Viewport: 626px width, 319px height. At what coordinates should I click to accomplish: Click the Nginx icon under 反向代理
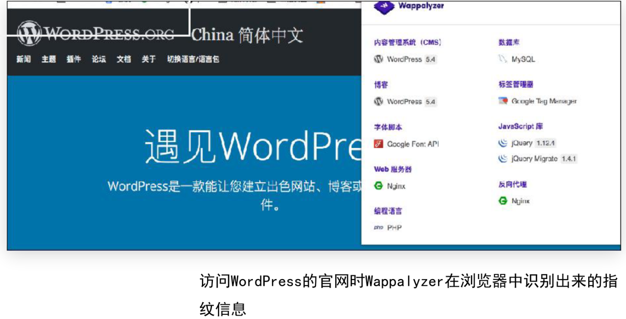(x=503, y=201)
